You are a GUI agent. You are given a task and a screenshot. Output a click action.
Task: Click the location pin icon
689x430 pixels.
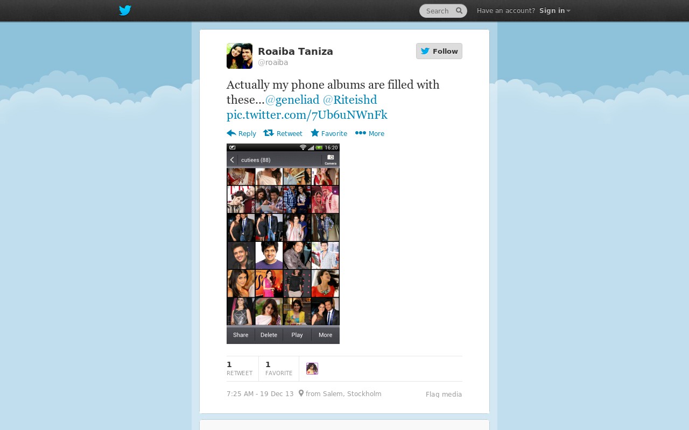(301, 393)
